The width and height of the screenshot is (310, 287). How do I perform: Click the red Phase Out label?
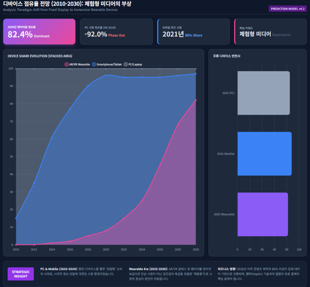pyautogui.click(x=117, y=35)
